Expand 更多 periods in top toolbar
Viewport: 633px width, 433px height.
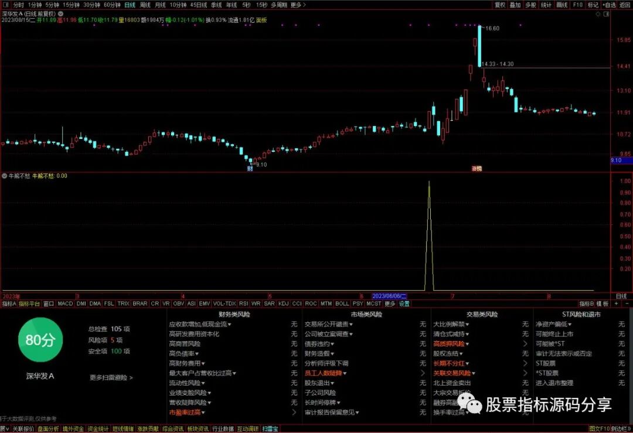298,5
